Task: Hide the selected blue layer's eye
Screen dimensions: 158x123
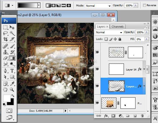Action: coord(97,86)
